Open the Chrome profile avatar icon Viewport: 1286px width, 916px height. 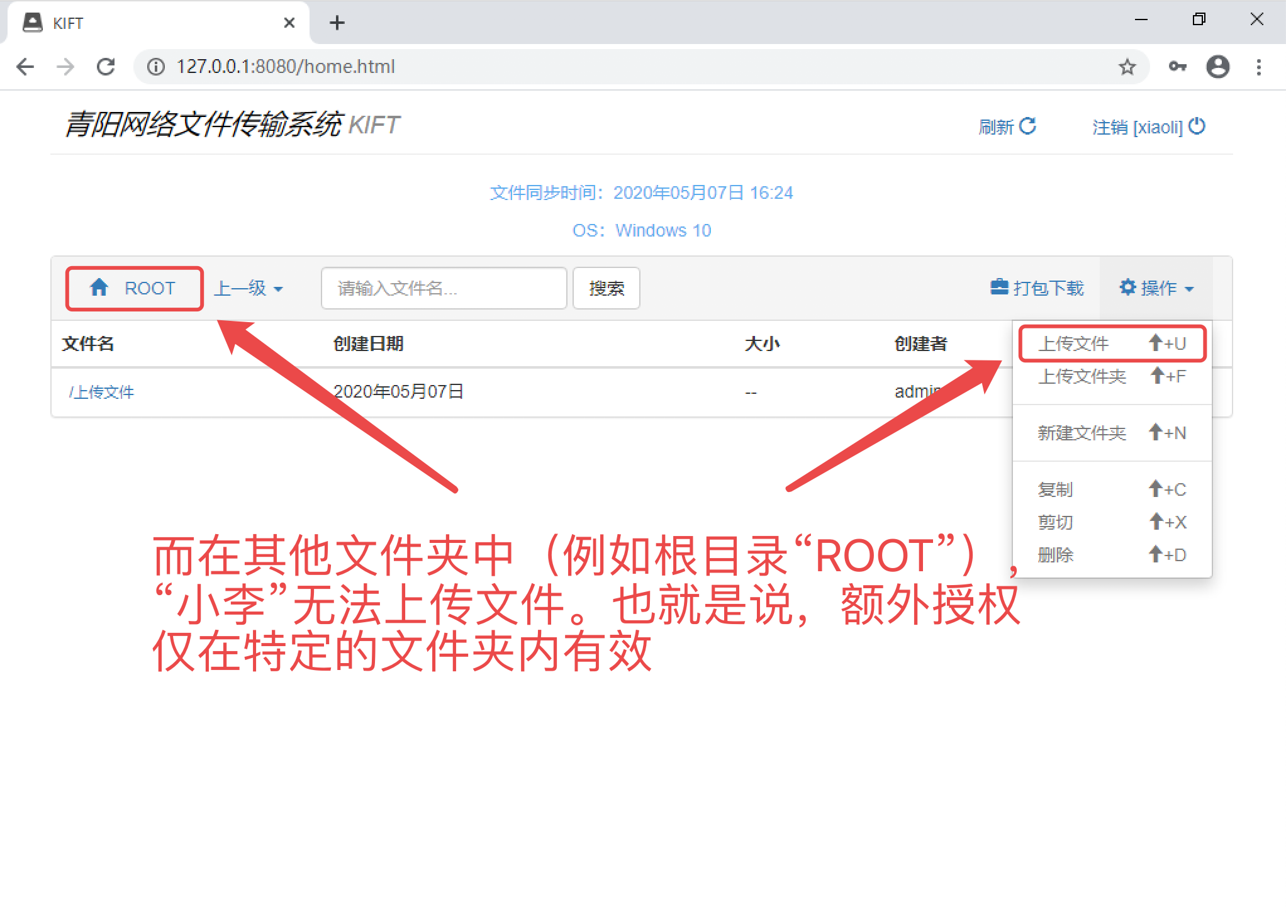[x=1217, y=67]
